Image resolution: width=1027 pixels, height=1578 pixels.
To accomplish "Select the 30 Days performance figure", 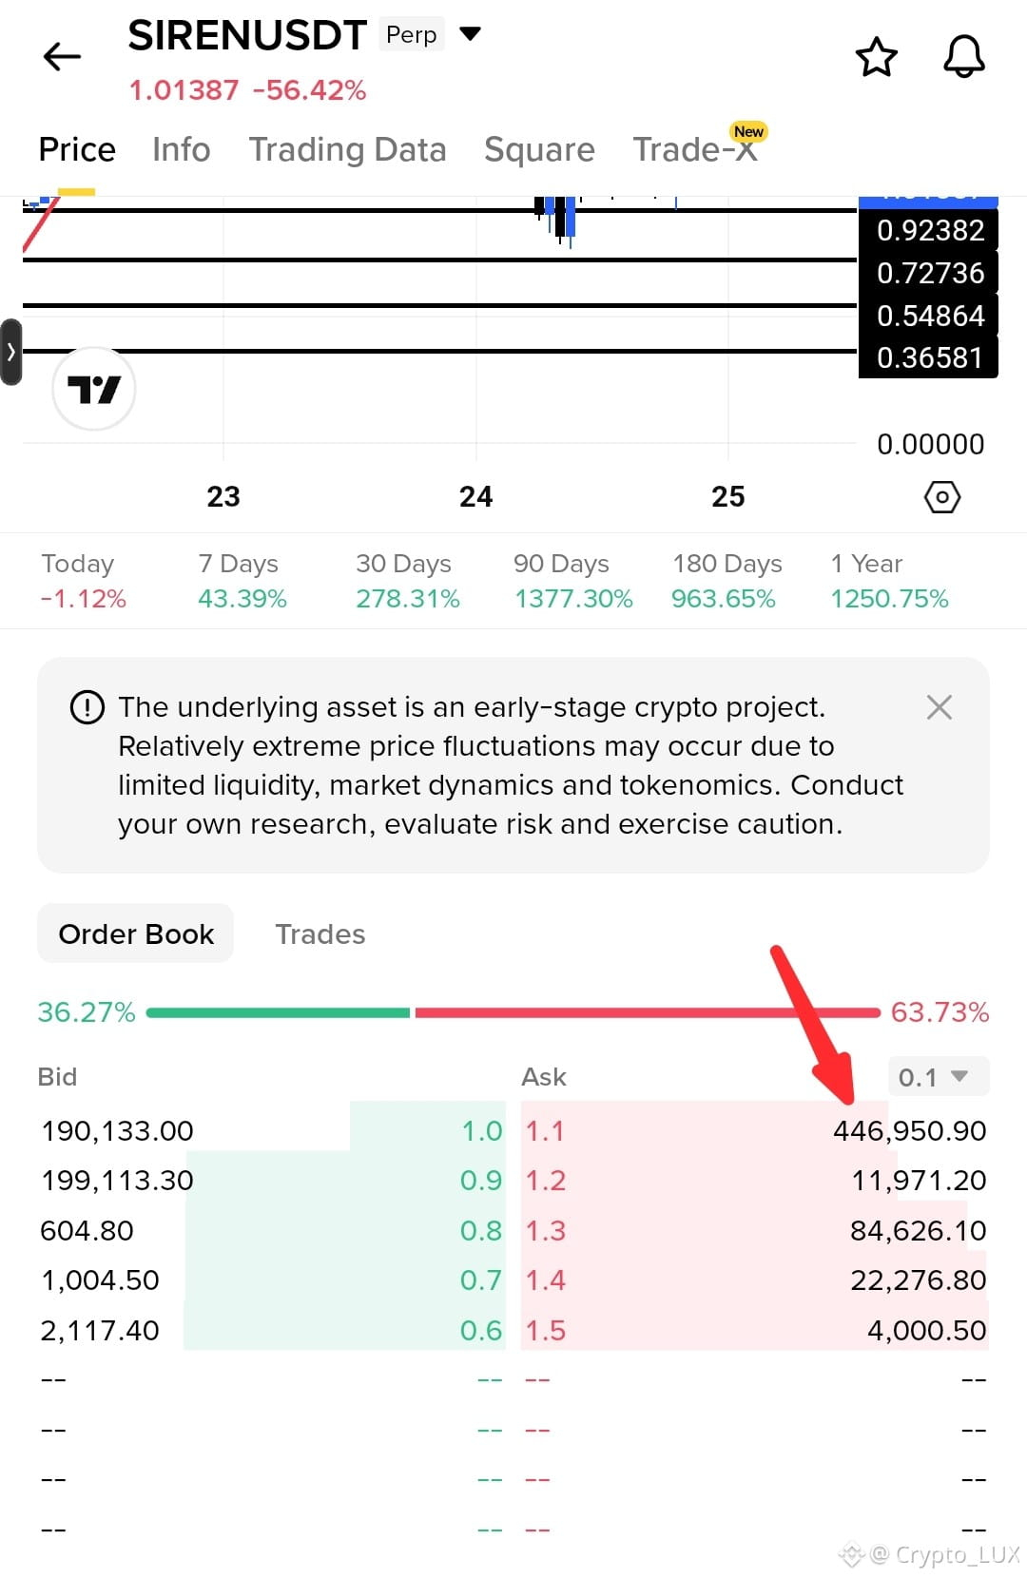I will 407,581.
